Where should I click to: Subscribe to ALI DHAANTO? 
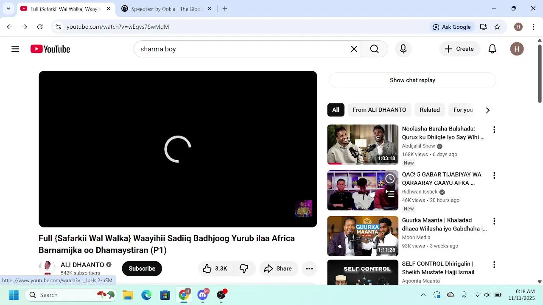point(142,269)
